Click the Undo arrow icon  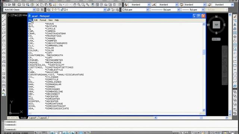tap(60, 5)
